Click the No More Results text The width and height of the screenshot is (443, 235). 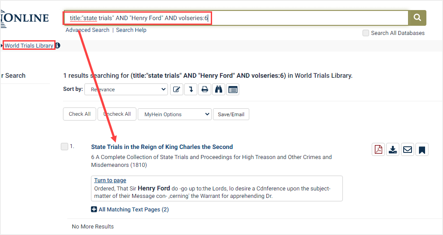(x=93, y=227)
